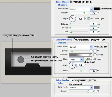Click the blue 'Gradient' group label
This screenshot has height=97, width=112.
[x=61, y=43]
